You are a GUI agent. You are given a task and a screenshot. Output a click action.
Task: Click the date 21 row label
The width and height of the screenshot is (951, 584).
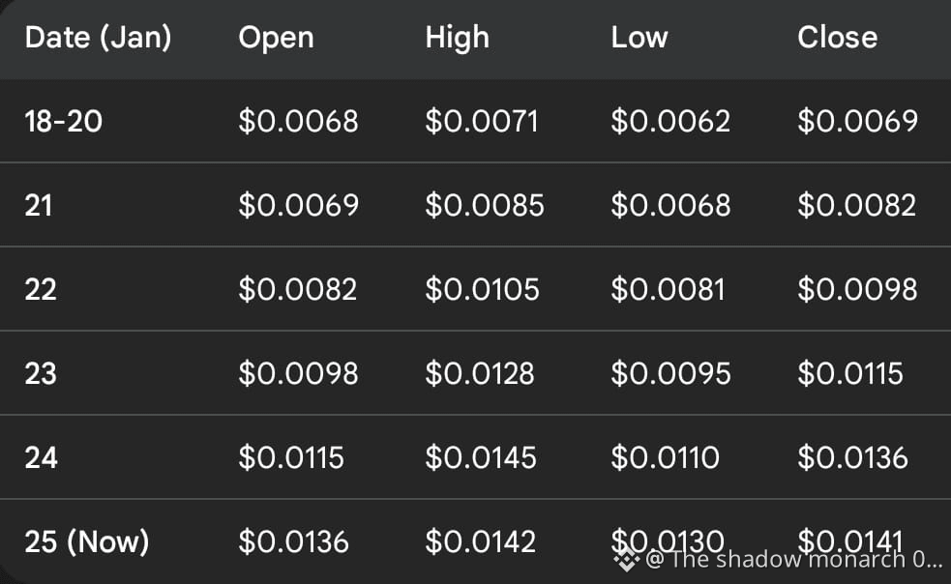point(39,206)
